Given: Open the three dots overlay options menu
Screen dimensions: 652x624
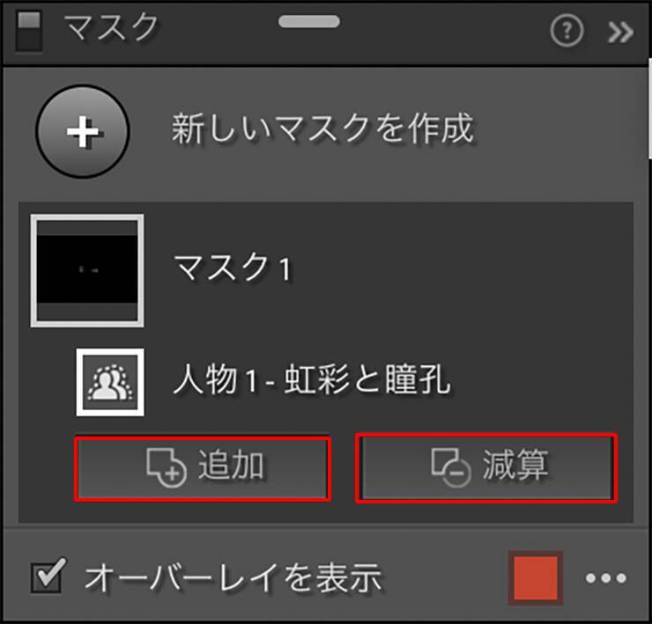Looking at the screenshot, I should [x=606, y=578].
